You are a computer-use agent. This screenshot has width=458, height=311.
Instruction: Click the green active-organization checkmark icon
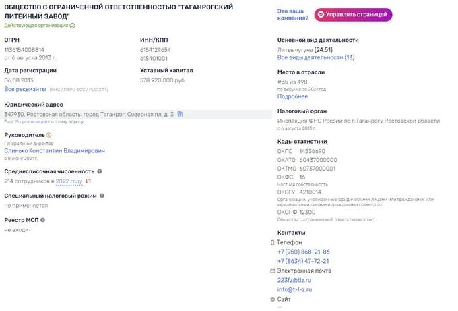point(73,26)
